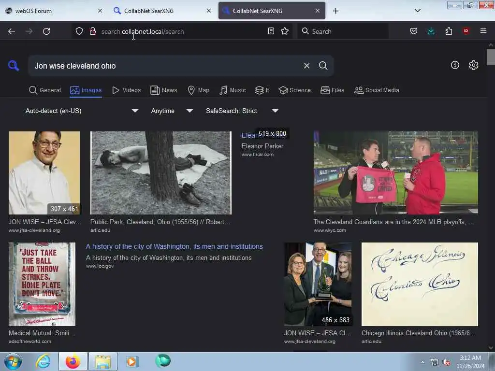
Task: Select the Science search category
Action: point(294,90)
